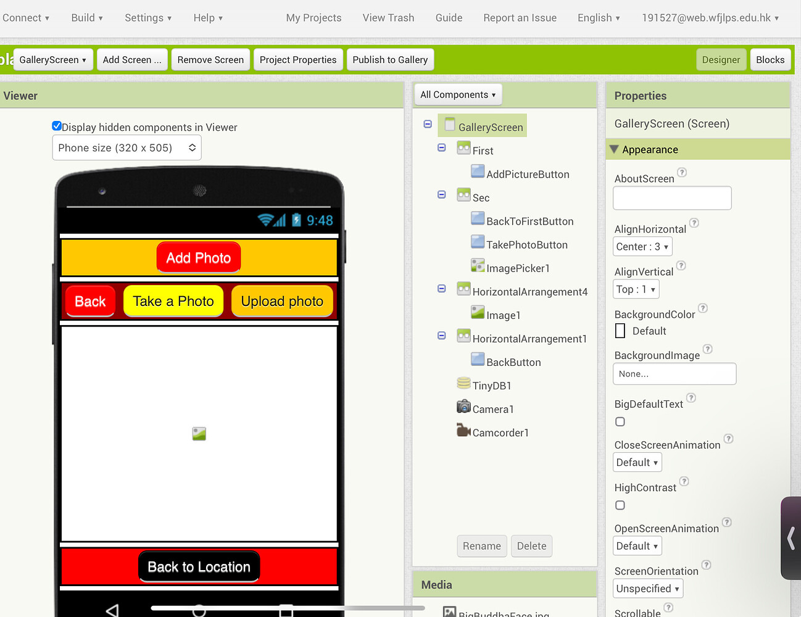The image size is (801, 617).
Task: Toggle the HighContrast option
Action: [x=620, y=505]
